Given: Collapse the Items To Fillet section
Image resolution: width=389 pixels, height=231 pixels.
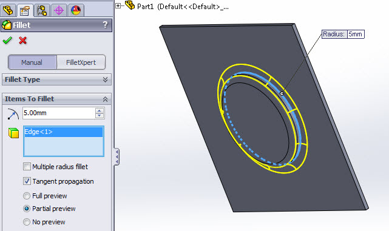Looking at the screenshot, I should click(105, 99).
